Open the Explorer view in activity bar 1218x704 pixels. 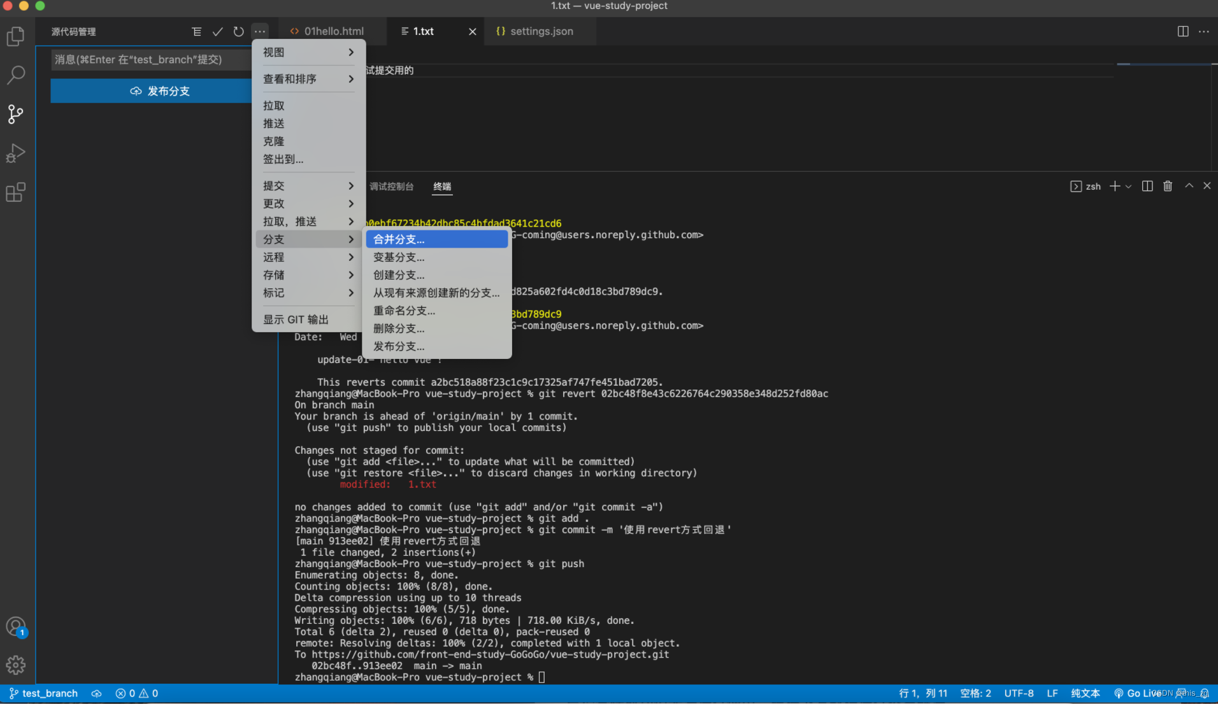[x=16, y=36]
